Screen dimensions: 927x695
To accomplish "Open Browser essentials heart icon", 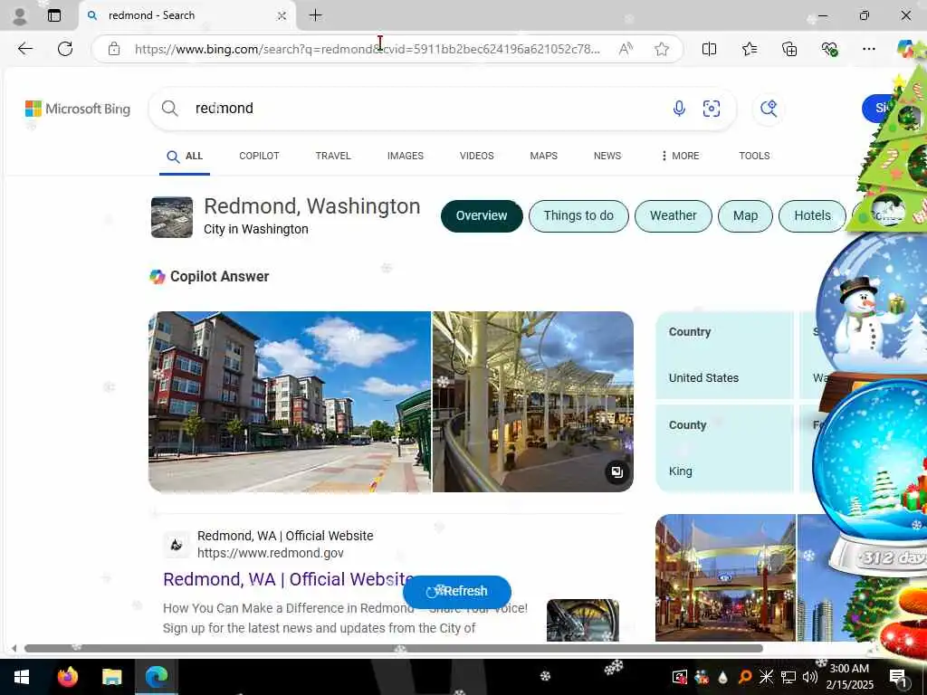I will pos(829,49).
